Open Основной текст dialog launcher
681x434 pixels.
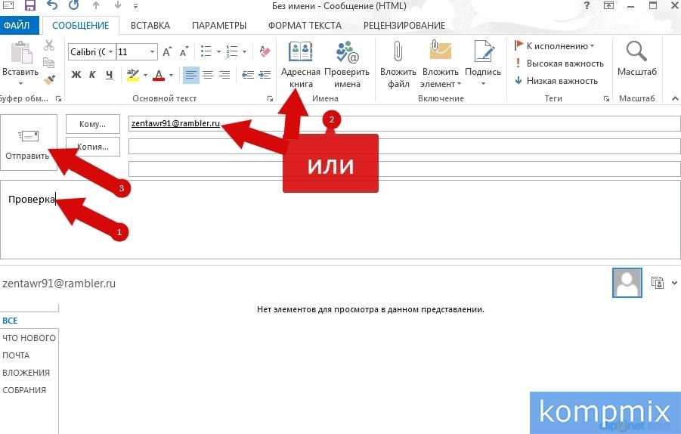270,99
